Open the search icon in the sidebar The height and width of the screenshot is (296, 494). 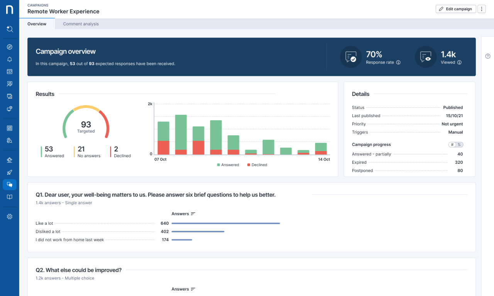(x=10, y=29)
